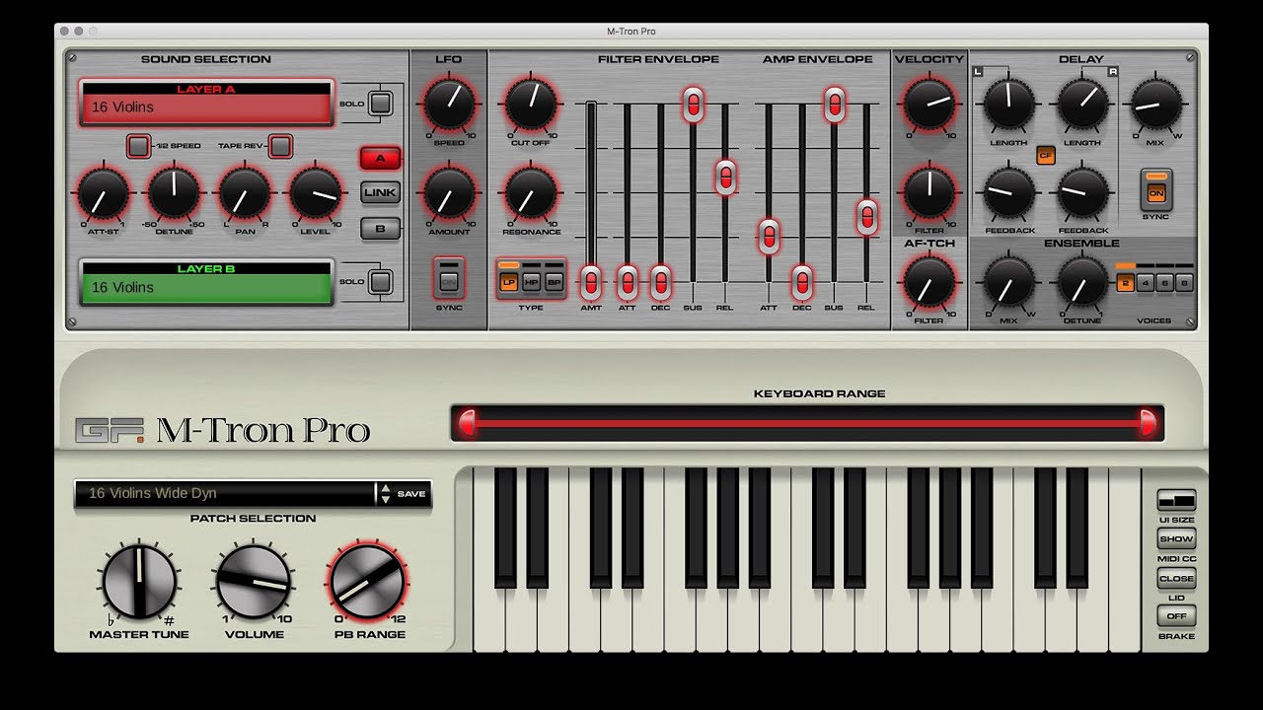Screen dimensions: 1263x710
Task: Click the Velocity top knob
Action: click(x=929, y=104)
